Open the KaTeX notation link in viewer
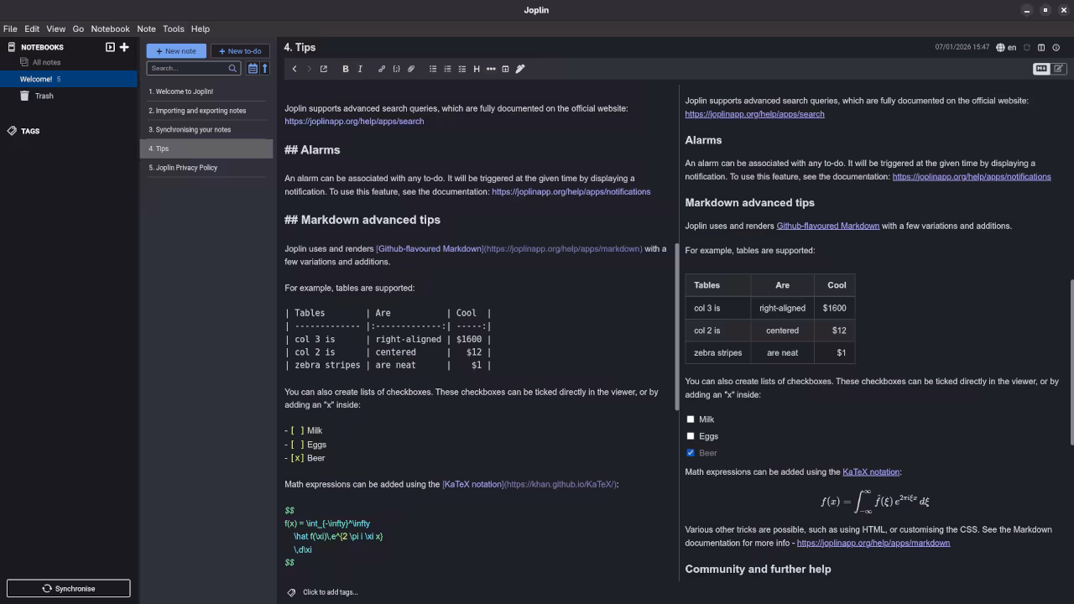Viewport: 1074px width, 604px height. (x=870, y=472)
